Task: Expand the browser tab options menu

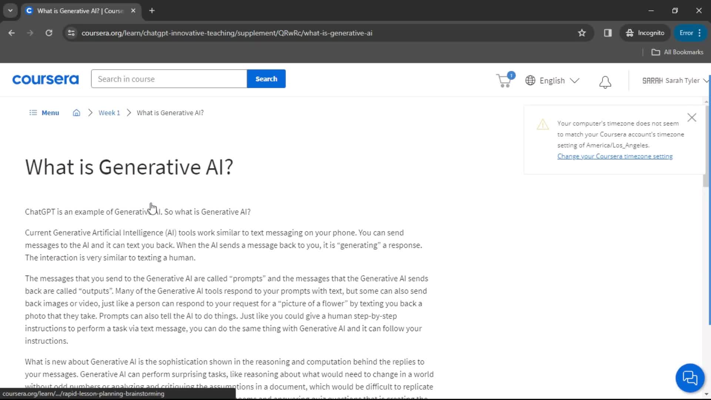Action: tap(9, 10)
